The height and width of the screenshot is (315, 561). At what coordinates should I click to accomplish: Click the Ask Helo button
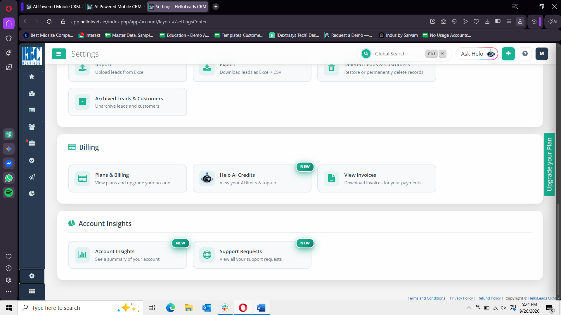[x=477, y=54]
